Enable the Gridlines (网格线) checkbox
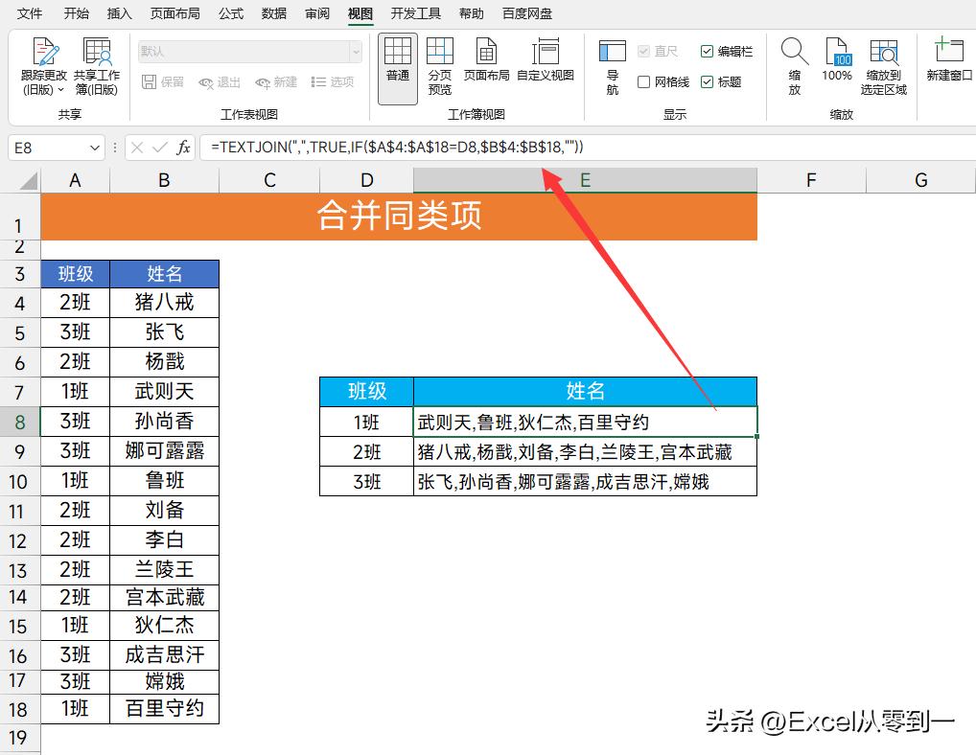976x755 pixels. (x=644, y=81)
